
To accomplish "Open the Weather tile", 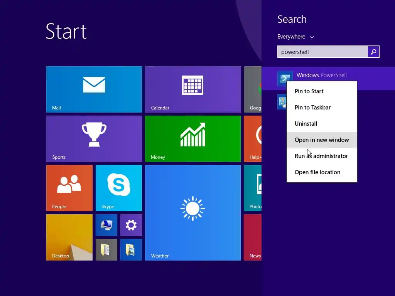I will click(x=193, y=213).
